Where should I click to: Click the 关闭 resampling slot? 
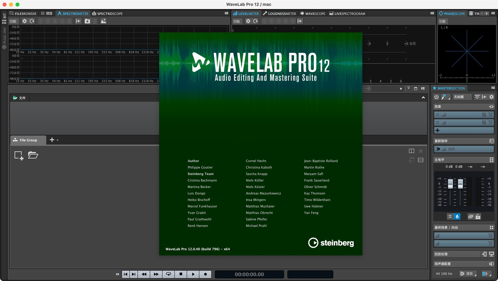(x=464, y=149)
